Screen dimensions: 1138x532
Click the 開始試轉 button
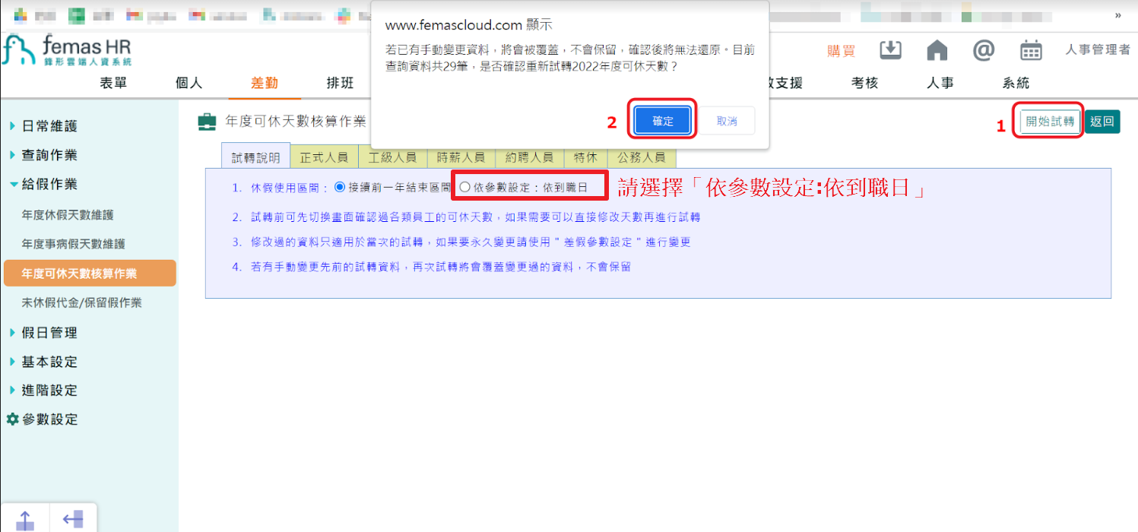point(1048,120)
